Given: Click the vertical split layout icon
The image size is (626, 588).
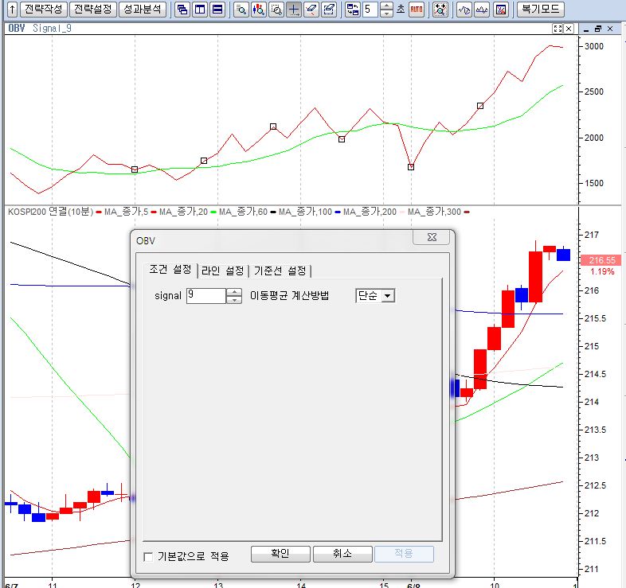Looking at the screenshot, I should (x=199, y=10).
